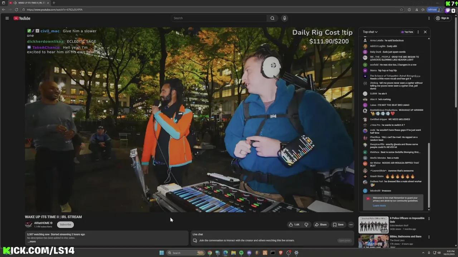Open live chat options menu
The width and height of the screenshot is (458, 257).
418,32
